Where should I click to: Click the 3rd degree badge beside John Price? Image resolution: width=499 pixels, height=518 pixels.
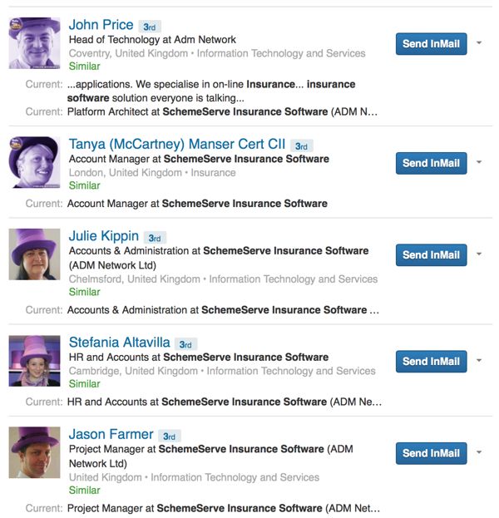(x=150, y=27)
